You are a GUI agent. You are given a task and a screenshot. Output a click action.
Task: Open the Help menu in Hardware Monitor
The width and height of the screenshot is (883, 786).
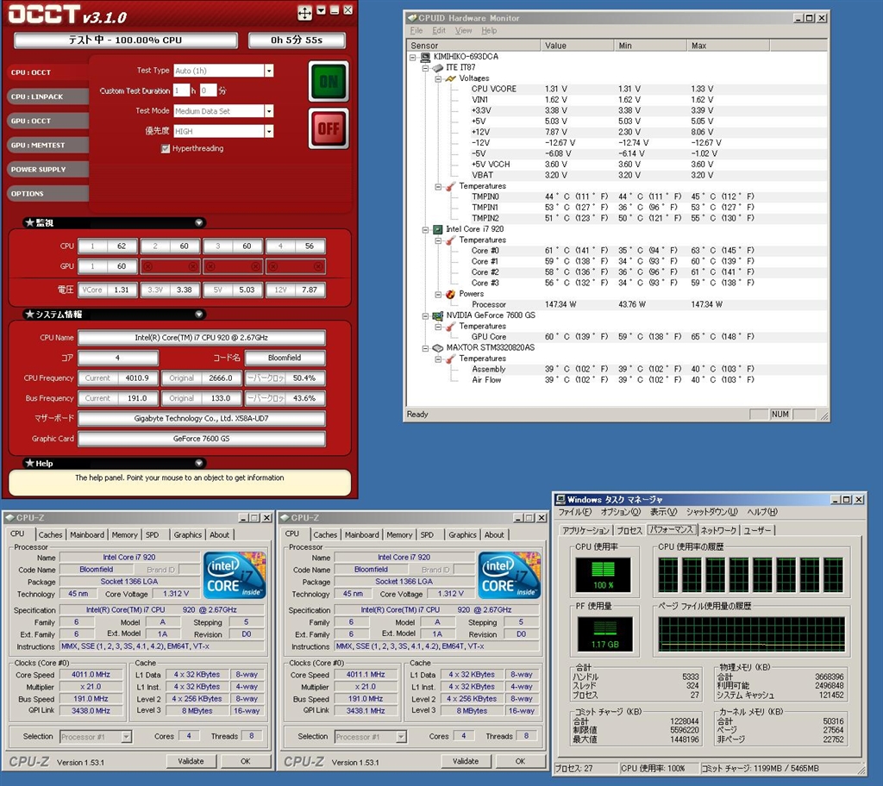tap(489, 30)
